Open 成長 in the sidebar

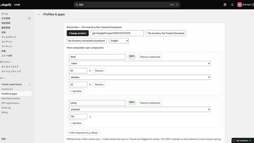point(3,32)
